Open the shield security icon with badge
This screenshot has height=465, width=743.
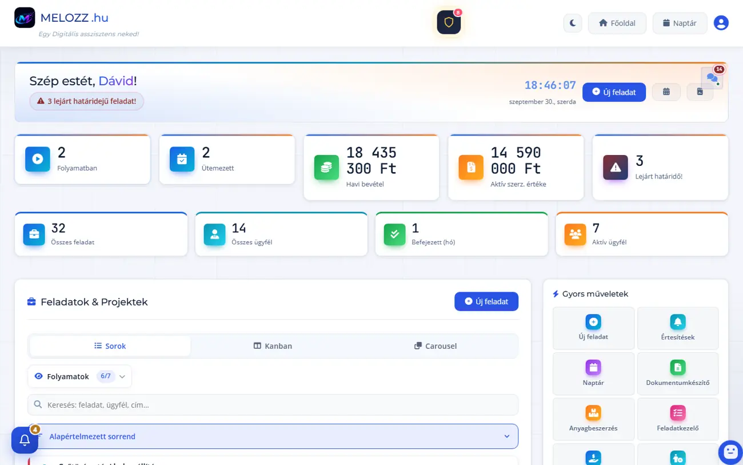point(449,22)
